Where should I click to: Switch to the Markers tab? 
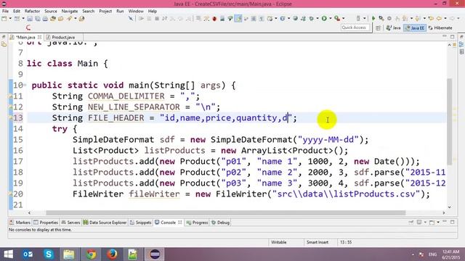[x=20, y=223]
